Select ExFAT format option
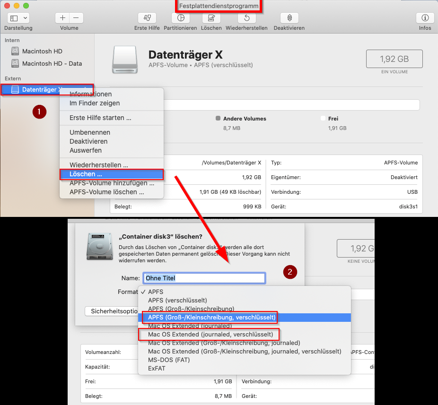Screen dimensions: 438x405 pos(157,368)
